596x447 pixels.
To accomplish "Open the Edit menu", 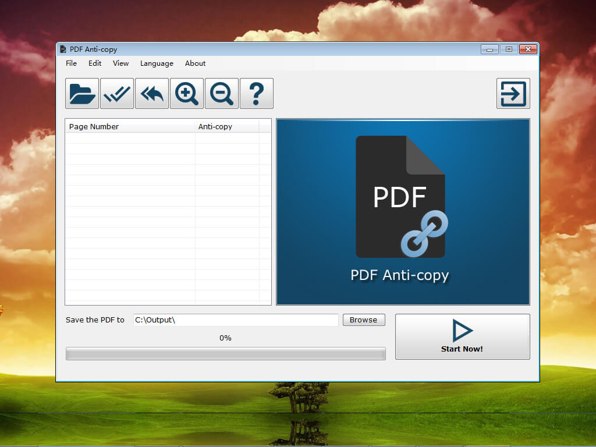I will 95,63.
